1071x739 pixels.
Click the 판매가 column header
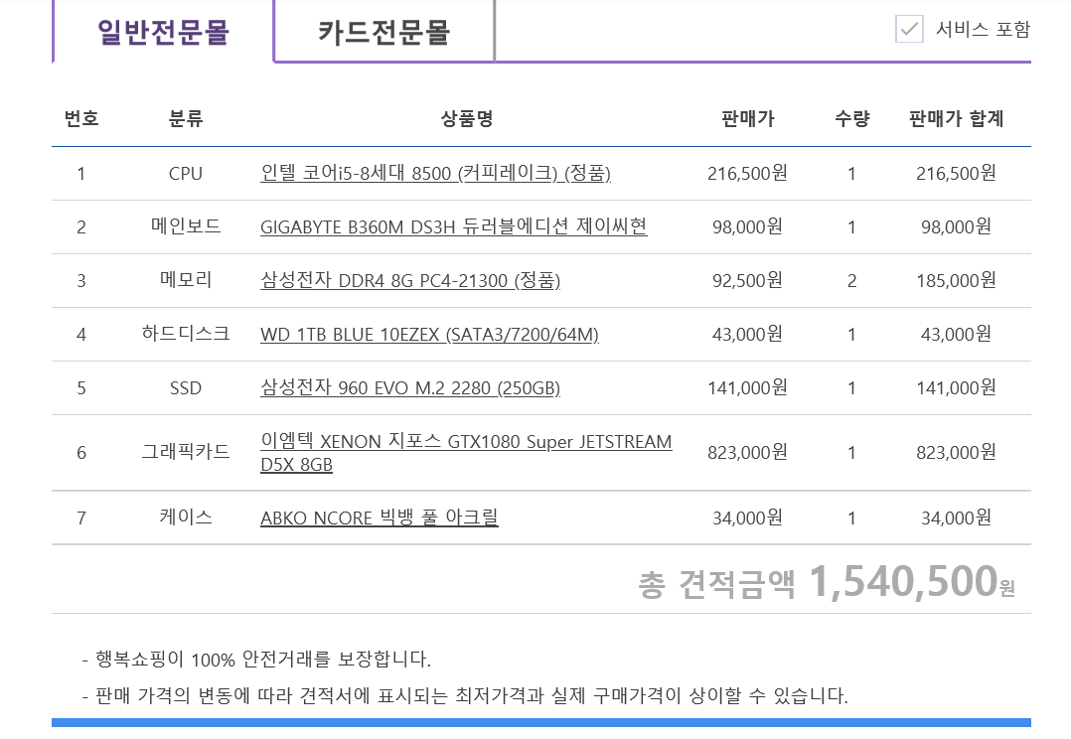click(747, 118)
